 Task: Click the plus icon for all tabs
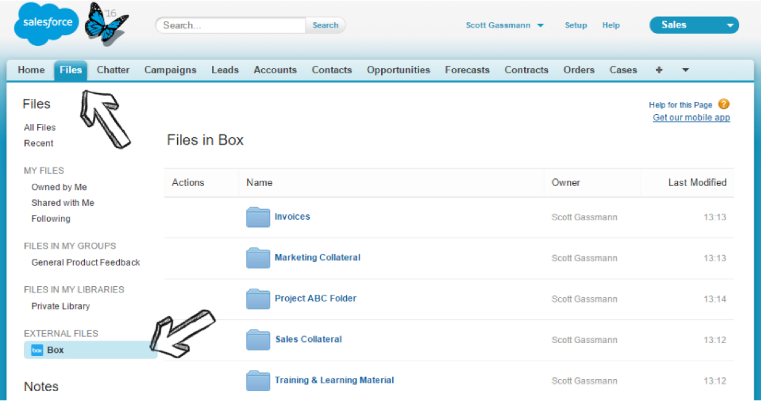click(x=659, y=70)
